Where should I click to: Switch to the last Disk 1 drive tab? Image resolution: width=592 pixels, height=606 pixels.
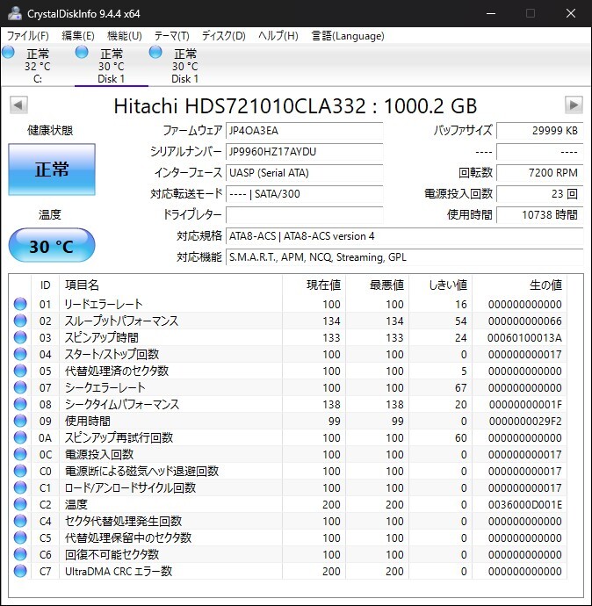point(184,66)
